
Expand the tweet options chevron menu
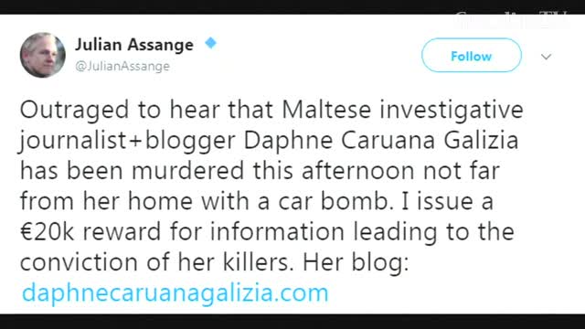click(x=547, y=57)
